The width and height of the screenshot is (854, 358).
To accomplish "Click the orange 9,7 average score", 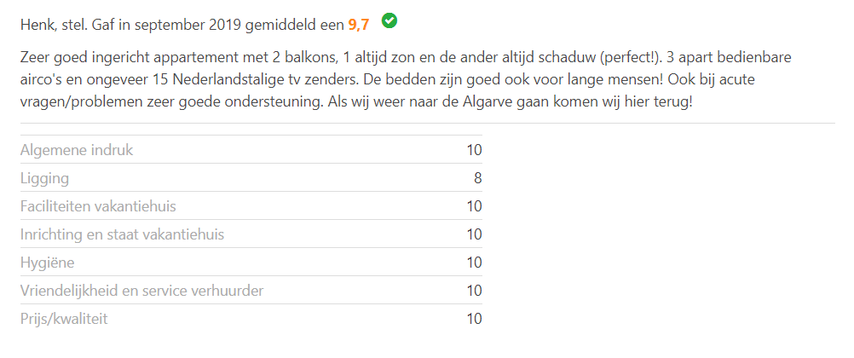I will pyautogui.click(x=358, y=25).
